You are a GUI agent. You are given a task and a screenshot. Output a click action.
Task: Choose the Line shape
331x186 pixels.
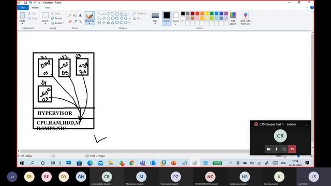click(99, 14)
